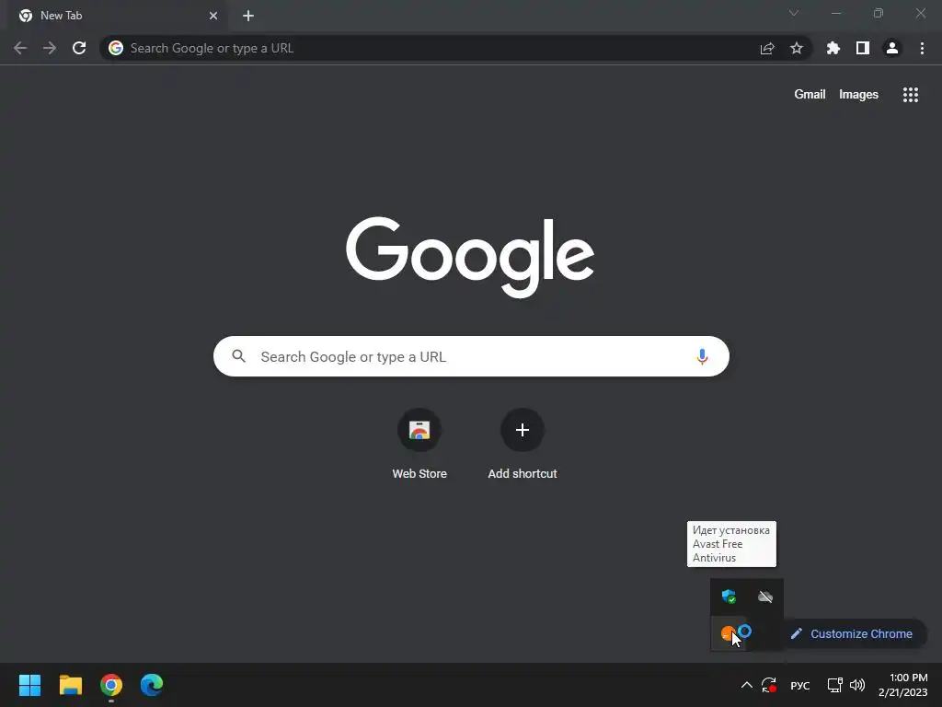
Task: Open a new tab with plus button
Action: tap(248, 16)
